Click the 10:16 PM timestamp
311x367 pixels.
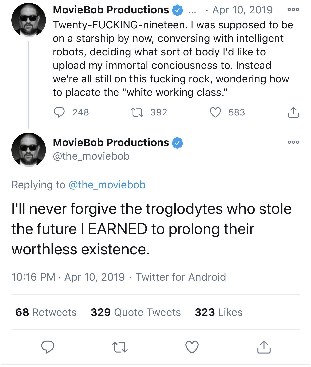coord(33,277)
